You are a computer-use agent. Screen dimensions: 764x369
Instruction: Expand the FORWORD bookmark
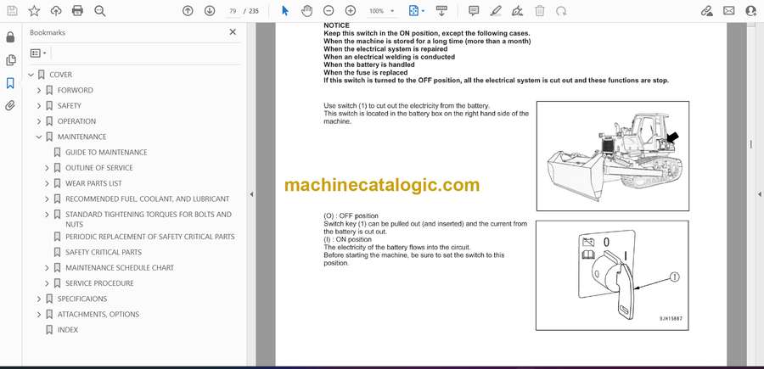[x=39, y=91]
